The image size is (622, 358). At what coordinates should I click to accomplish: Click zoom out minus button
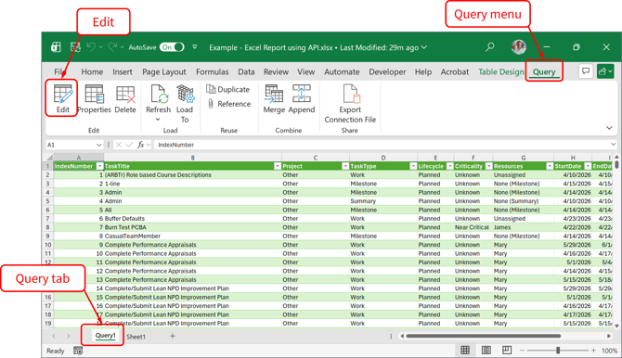(x=523, y=351)
